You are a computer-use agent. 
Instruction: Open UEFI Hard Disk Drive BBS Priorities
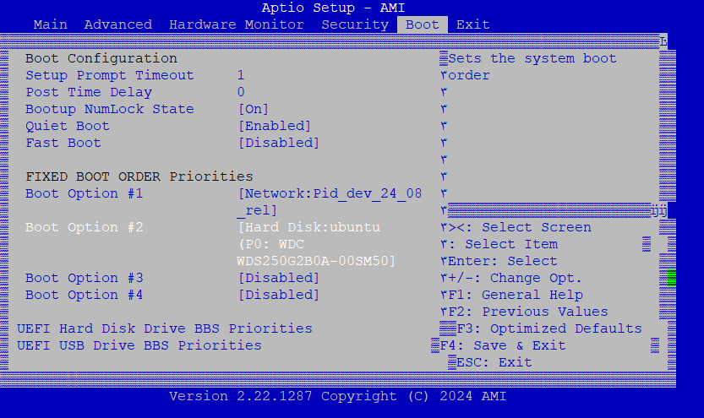click(x=165, y=328)
